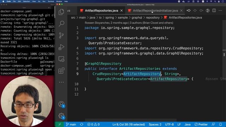226x127 pixels.
Task: Expand the sample breadcrumb segment
Action: (x=123, y=18)
